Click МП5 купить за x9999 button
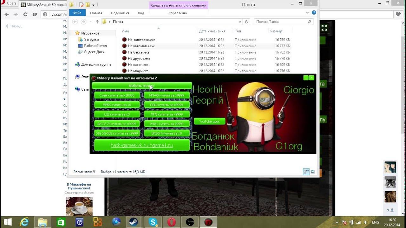Screen dimensions: 406x228 tap(167, 114)
